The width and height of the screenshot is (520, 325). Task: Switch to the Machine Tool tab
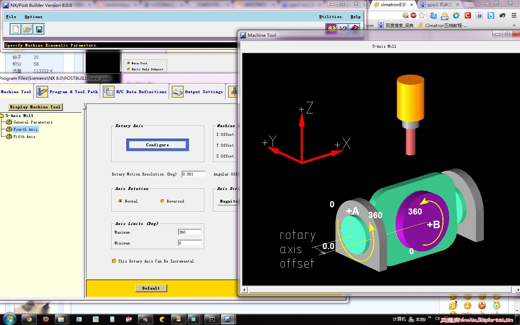point(16,92)
